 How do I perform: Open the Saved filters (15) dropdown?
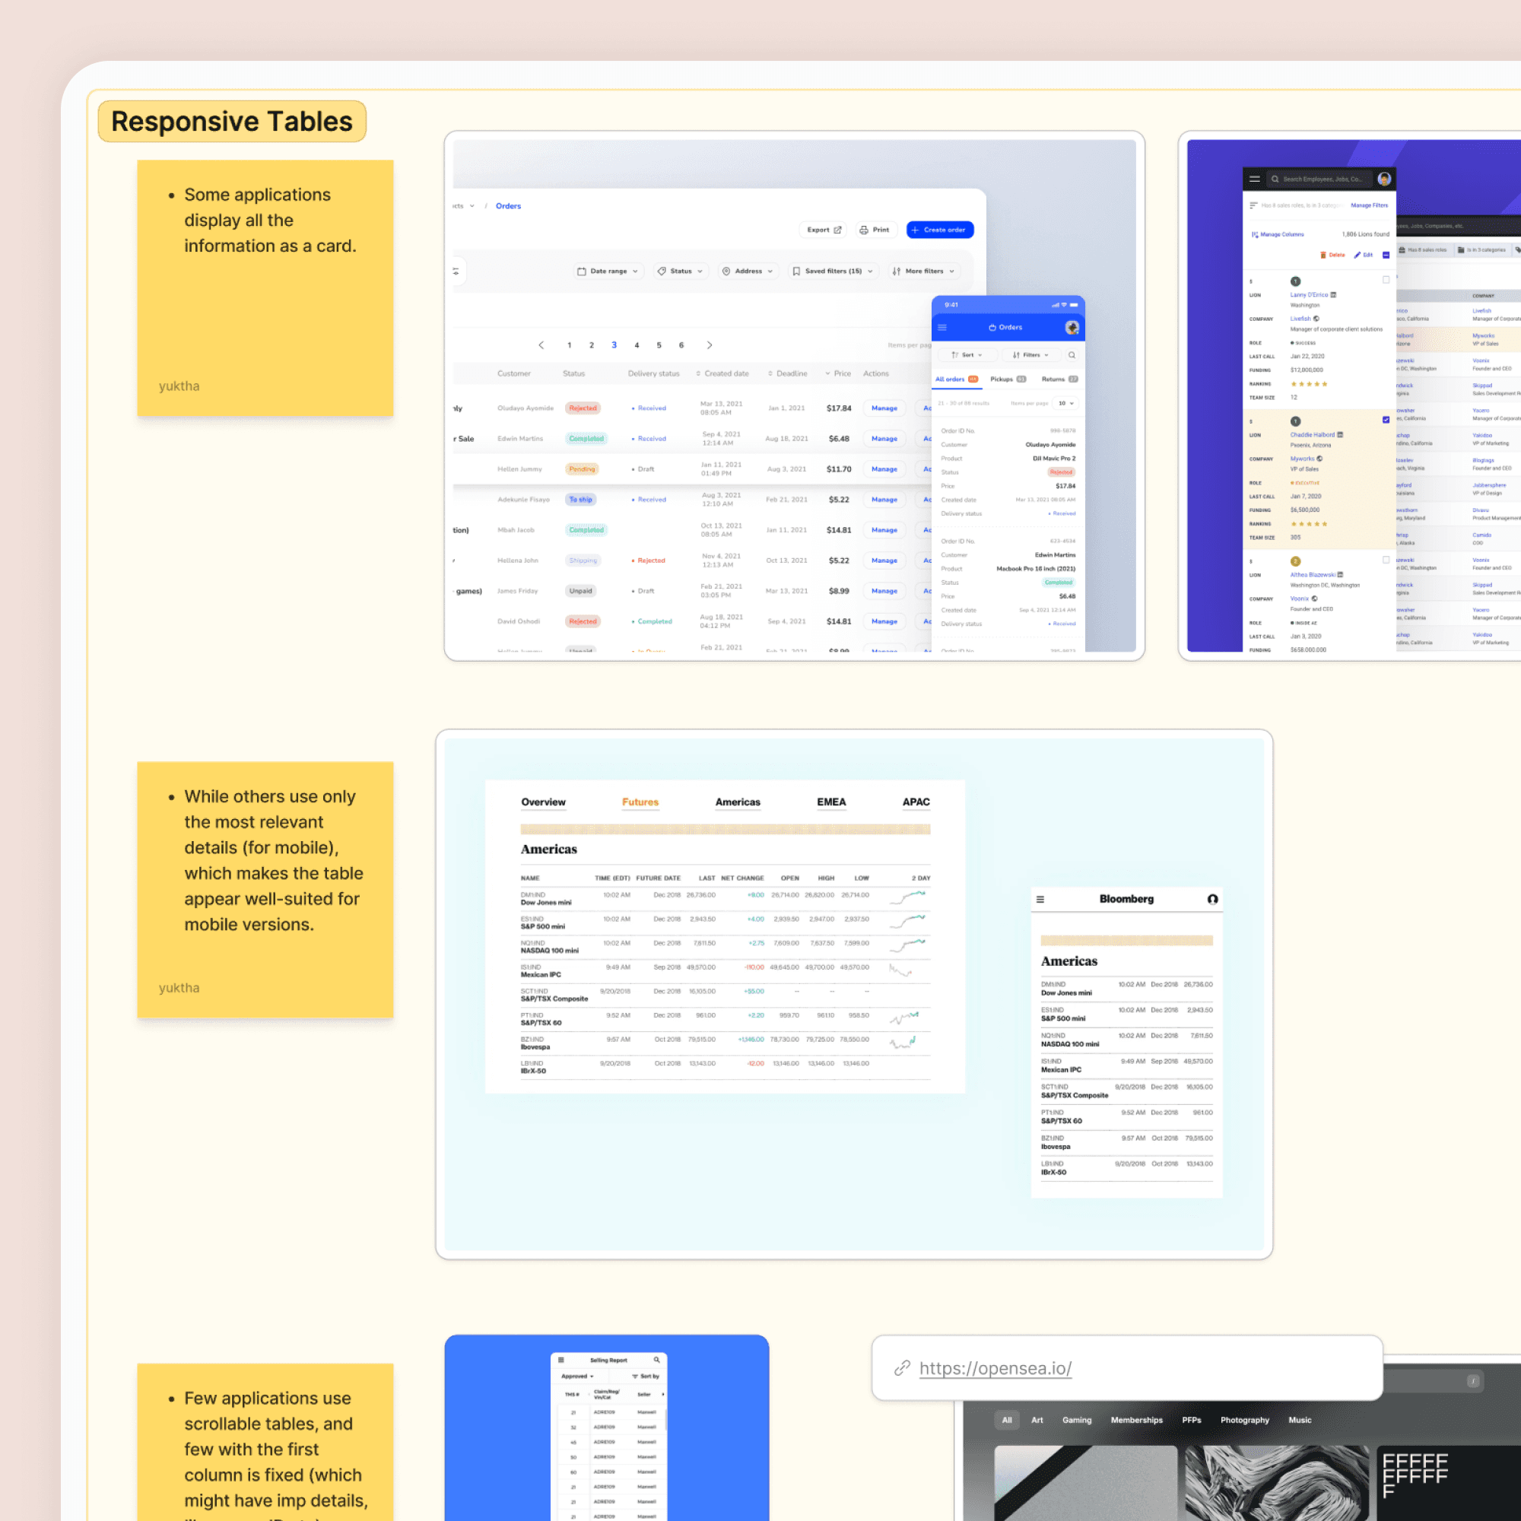tap(833, 271)
